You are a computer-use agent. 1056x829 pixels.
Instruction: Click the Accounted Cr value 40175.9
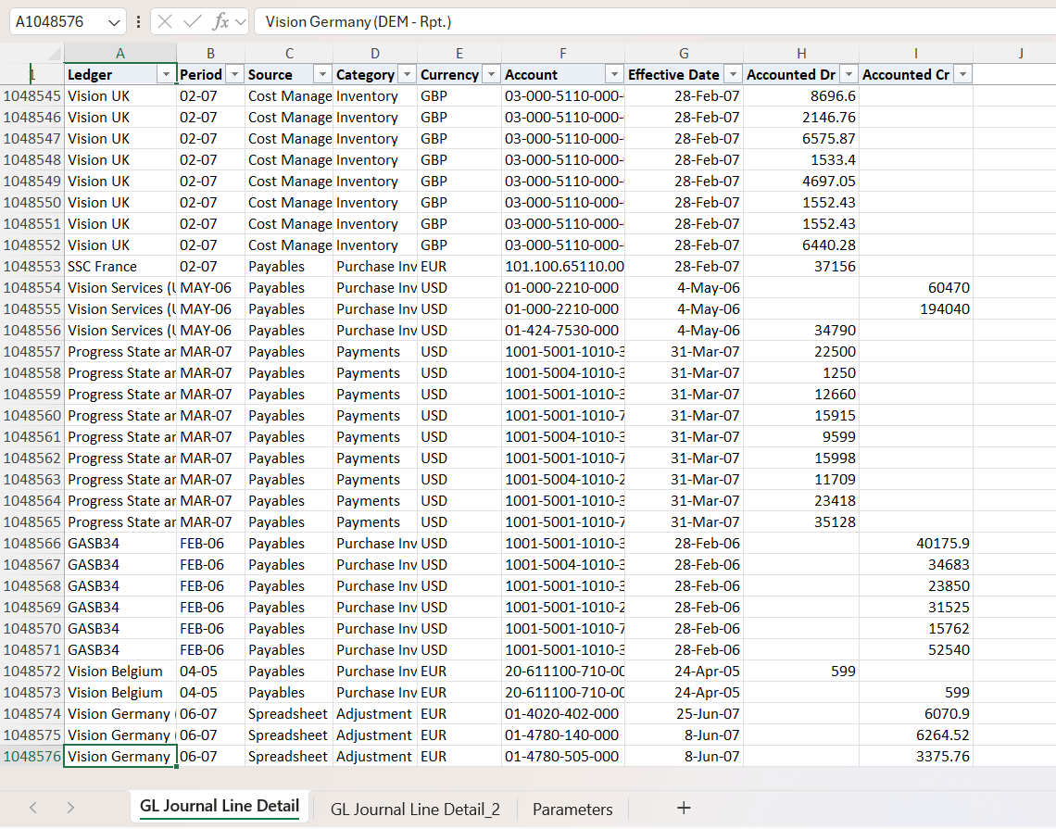click(x=916, y=544)
